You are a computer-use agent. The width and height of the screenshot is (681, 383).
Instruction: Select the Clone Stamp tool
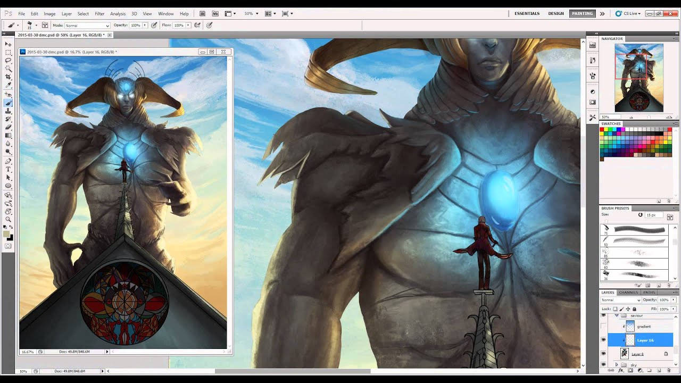coord(8,111)
